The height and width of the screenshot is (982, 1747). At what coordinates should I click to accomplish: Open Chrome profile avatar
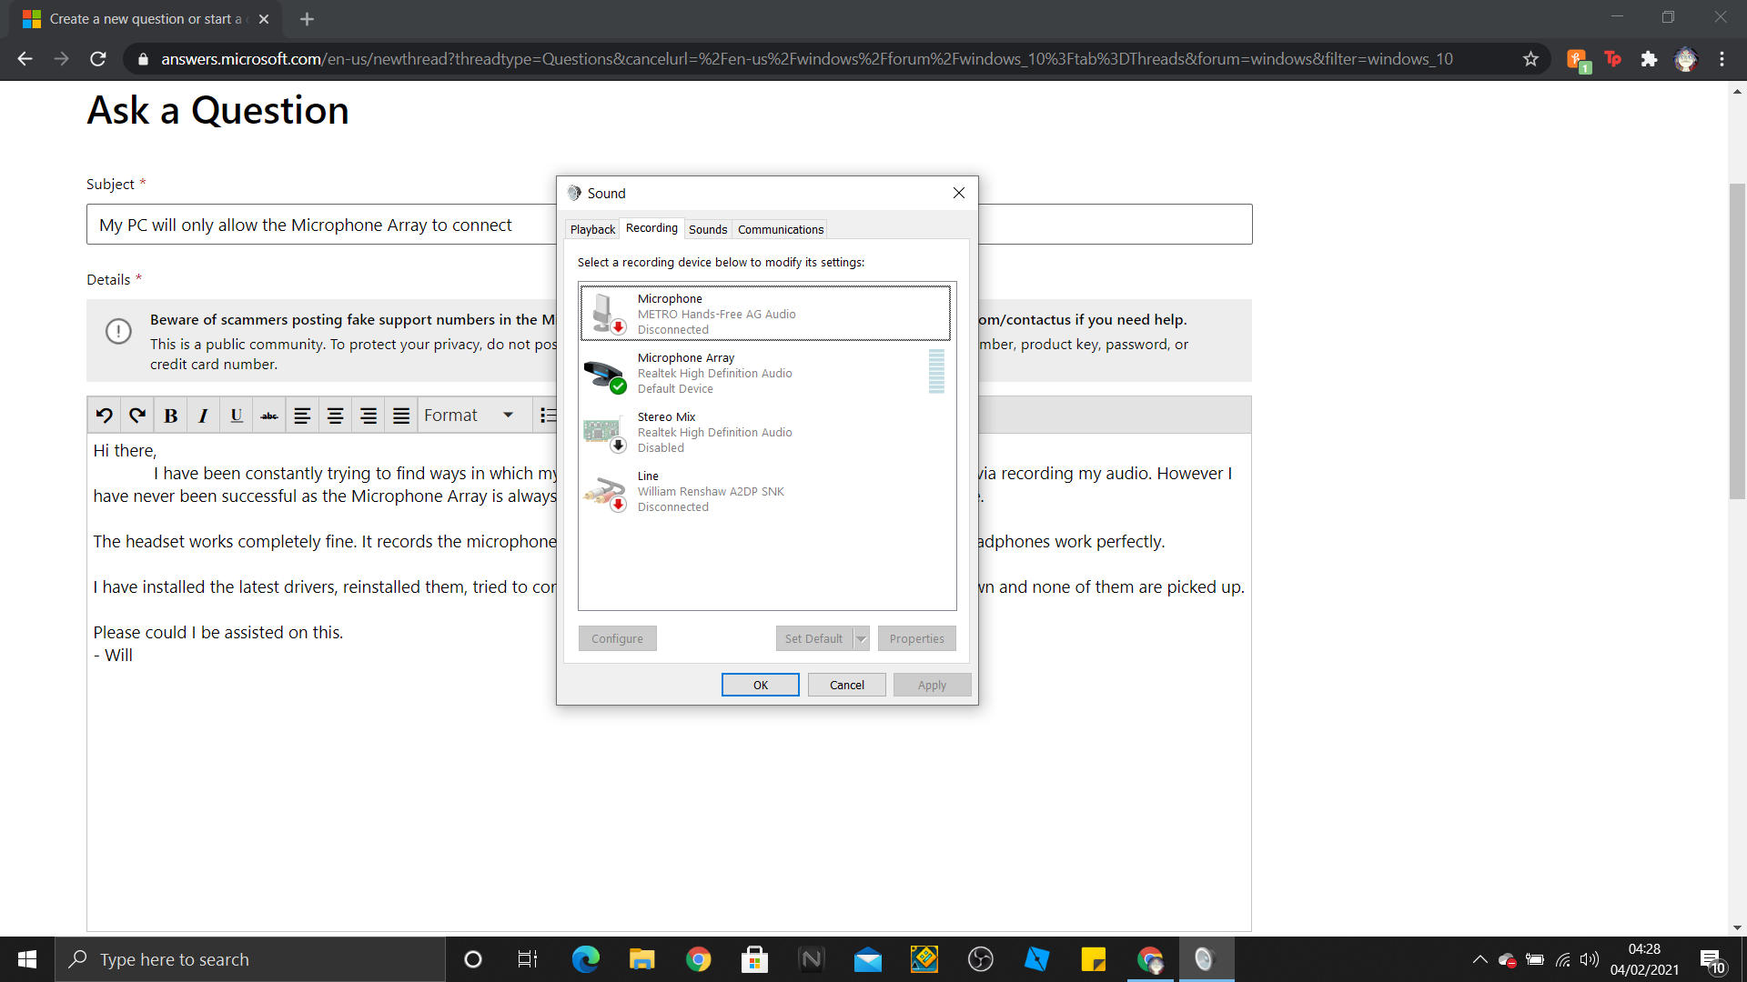1685,59
